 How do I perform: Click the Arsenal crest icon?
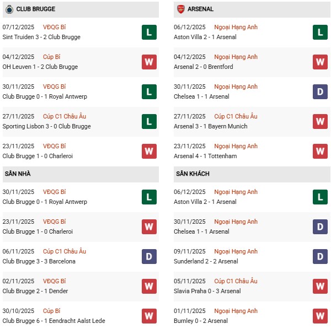180,9
